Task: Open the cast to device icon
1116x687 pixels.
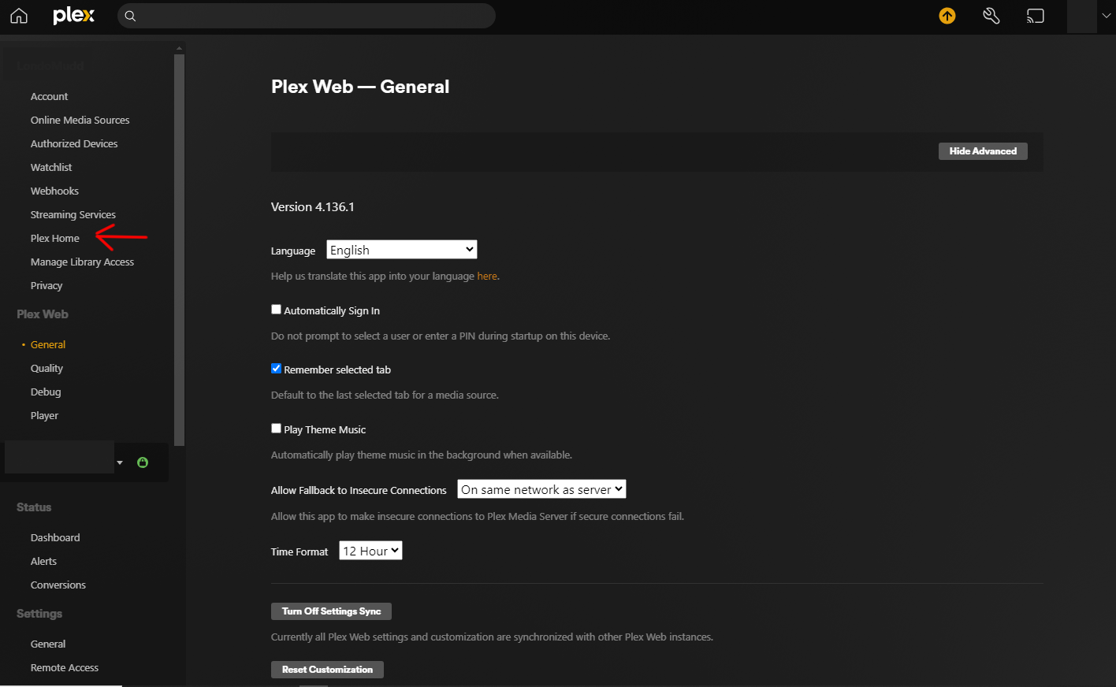Action: pos(1036,16)
